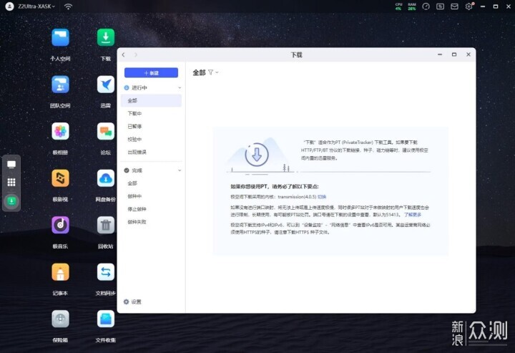
Task: Open the 保险箱 safe box app
Action: point(60,319)
